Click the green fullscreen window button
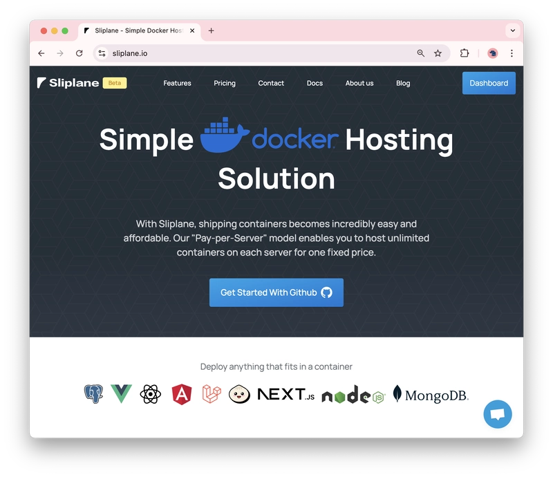 [x=65, y=30]
